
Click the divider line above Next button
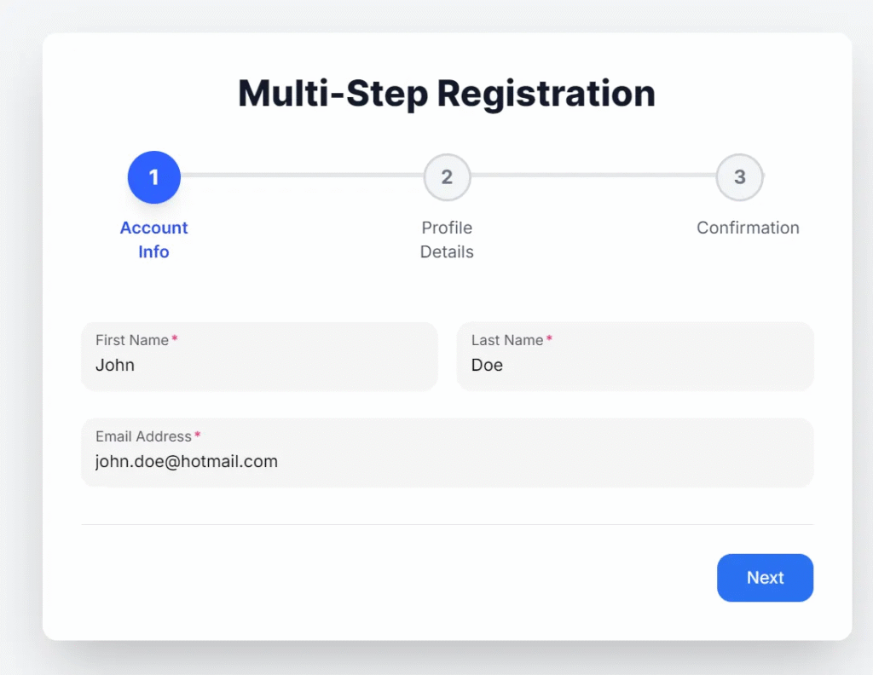447,524
